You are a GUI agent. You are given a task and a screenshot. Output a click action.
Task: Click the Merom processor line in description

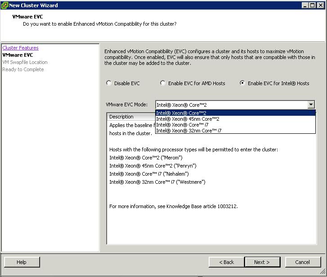(146, 158)
